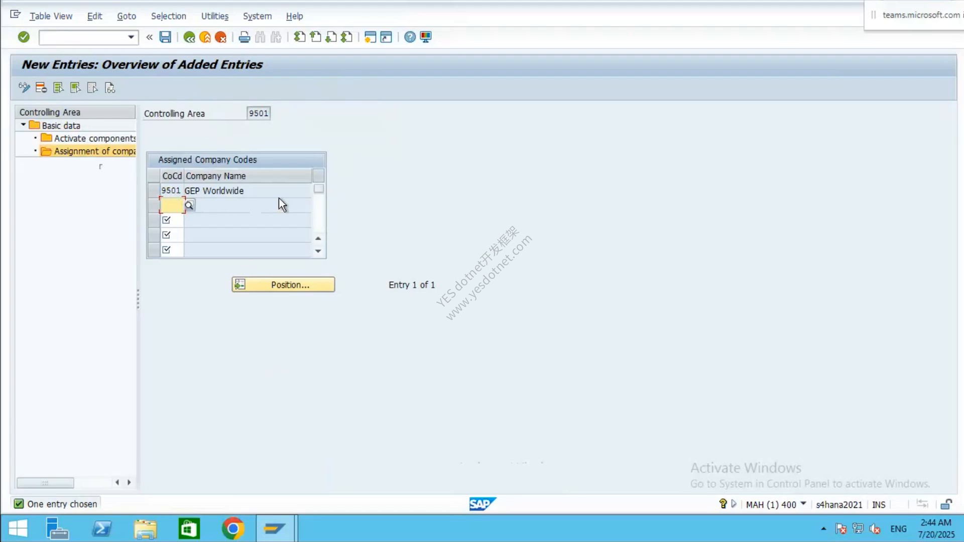Viewport: 964px width, 542px height.
Task: Open the Help question mark icon
Action: pyautogui.click(x=410, y=37)
